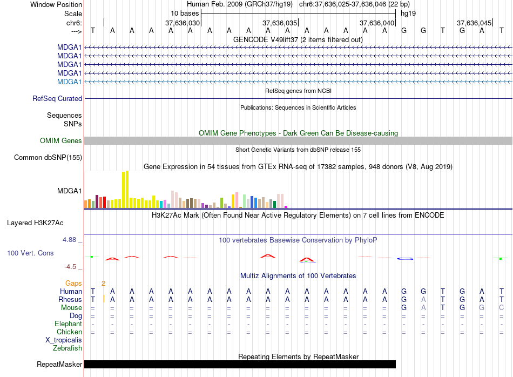Select the first MDGA1 GENCODE transcript label
This screenshot has width=513, height=377.
click(x=69, y=48)
